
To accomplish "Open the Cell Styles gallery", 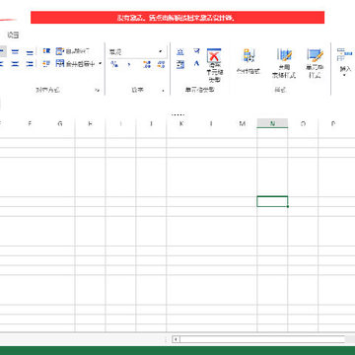I will pyautogui.click(x=315, y=63).
